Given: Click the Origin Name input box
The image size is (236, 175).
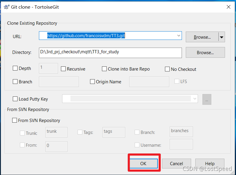Looking at the screenshot, I should pos(149,82).
